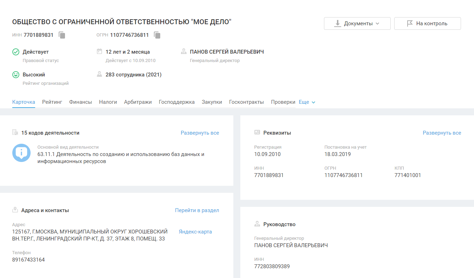Click the employees icon beside 283 сотрудника

[99, 74]
